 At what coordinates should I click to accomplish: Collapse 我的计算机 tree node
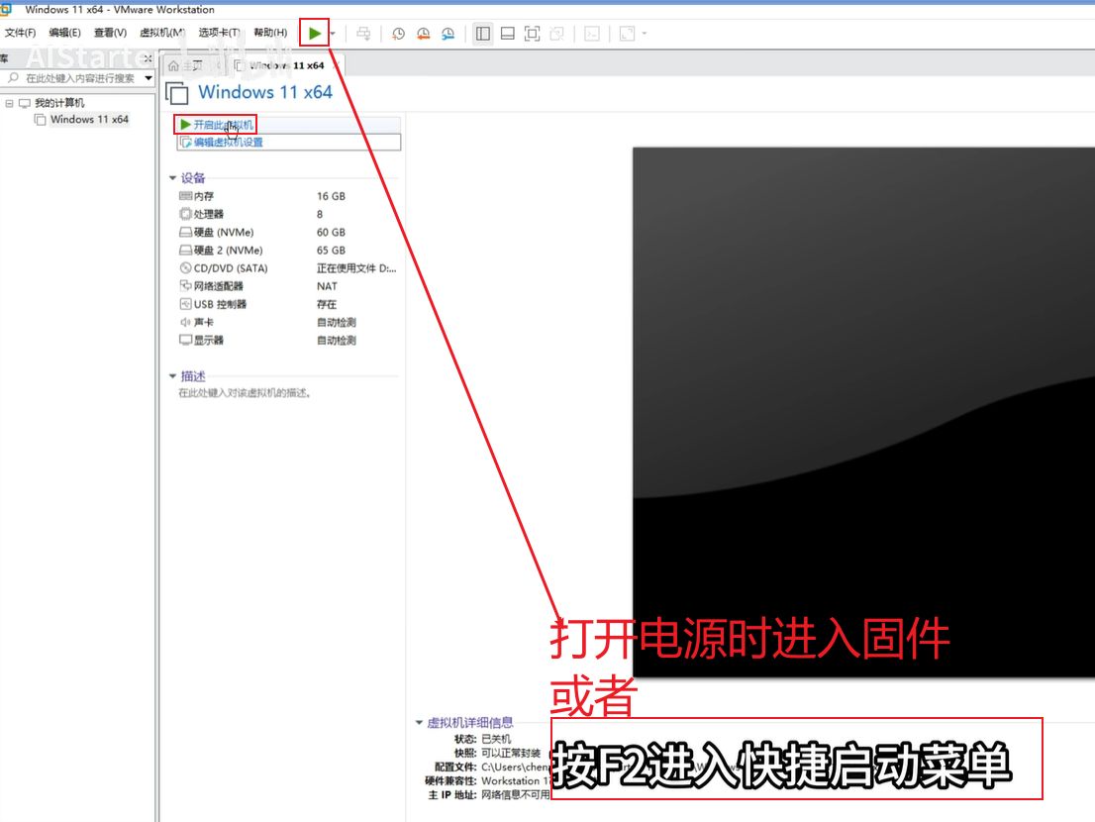coord(9,103)
